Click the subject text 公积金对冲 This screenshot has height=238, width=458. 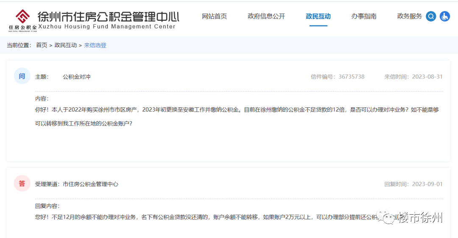point(76,77)
